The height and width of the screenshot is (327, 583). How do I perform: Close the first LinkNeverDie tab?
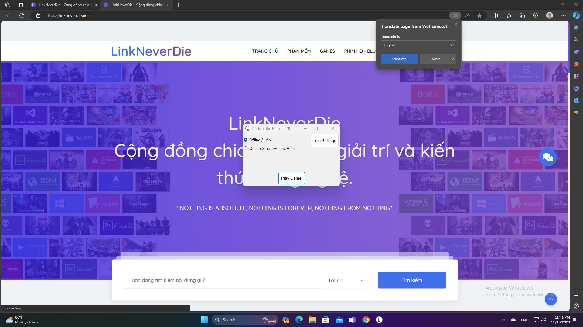click(x=96, y=5)
